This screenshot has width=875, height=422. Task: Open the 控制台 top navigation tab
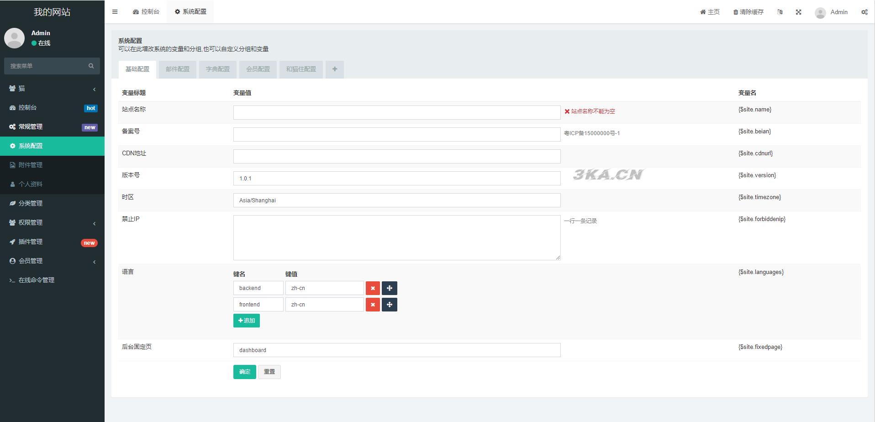pos(146,12)
